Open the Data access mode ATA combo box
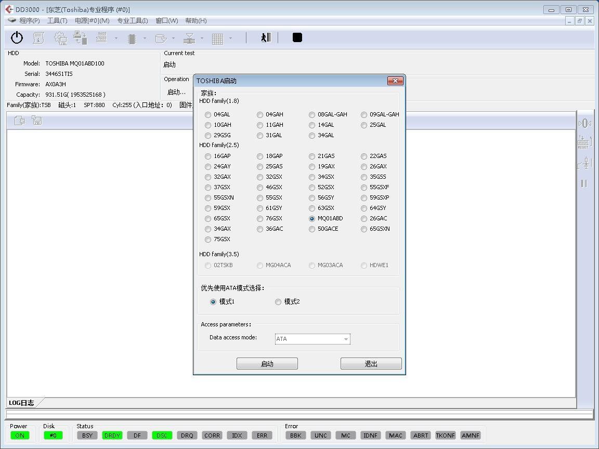This screenshot has height=449, width=599. click(x=312, y=339)
